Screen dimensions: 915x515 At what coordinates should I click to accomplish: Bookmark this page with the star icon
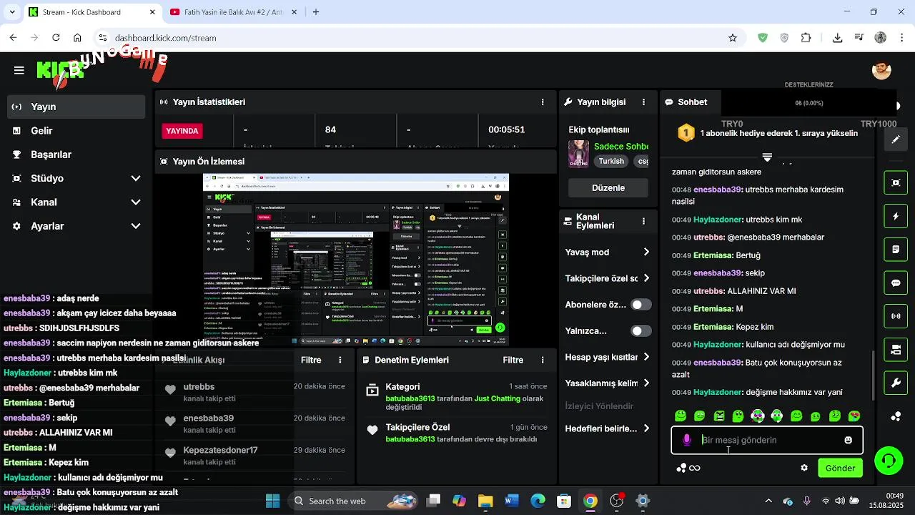[x=733, y=38]
